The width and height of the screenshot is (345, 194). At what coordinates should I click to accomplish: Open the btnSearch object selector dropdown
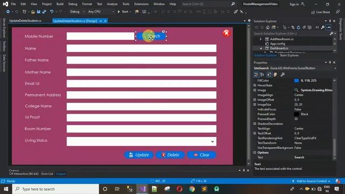pyautogui.click(x=335, y=68)
